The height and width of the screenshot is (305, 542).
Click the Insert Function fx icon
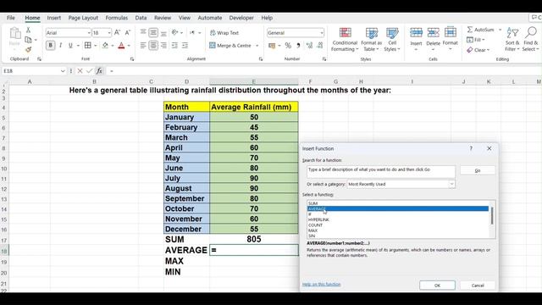point(99,71)
